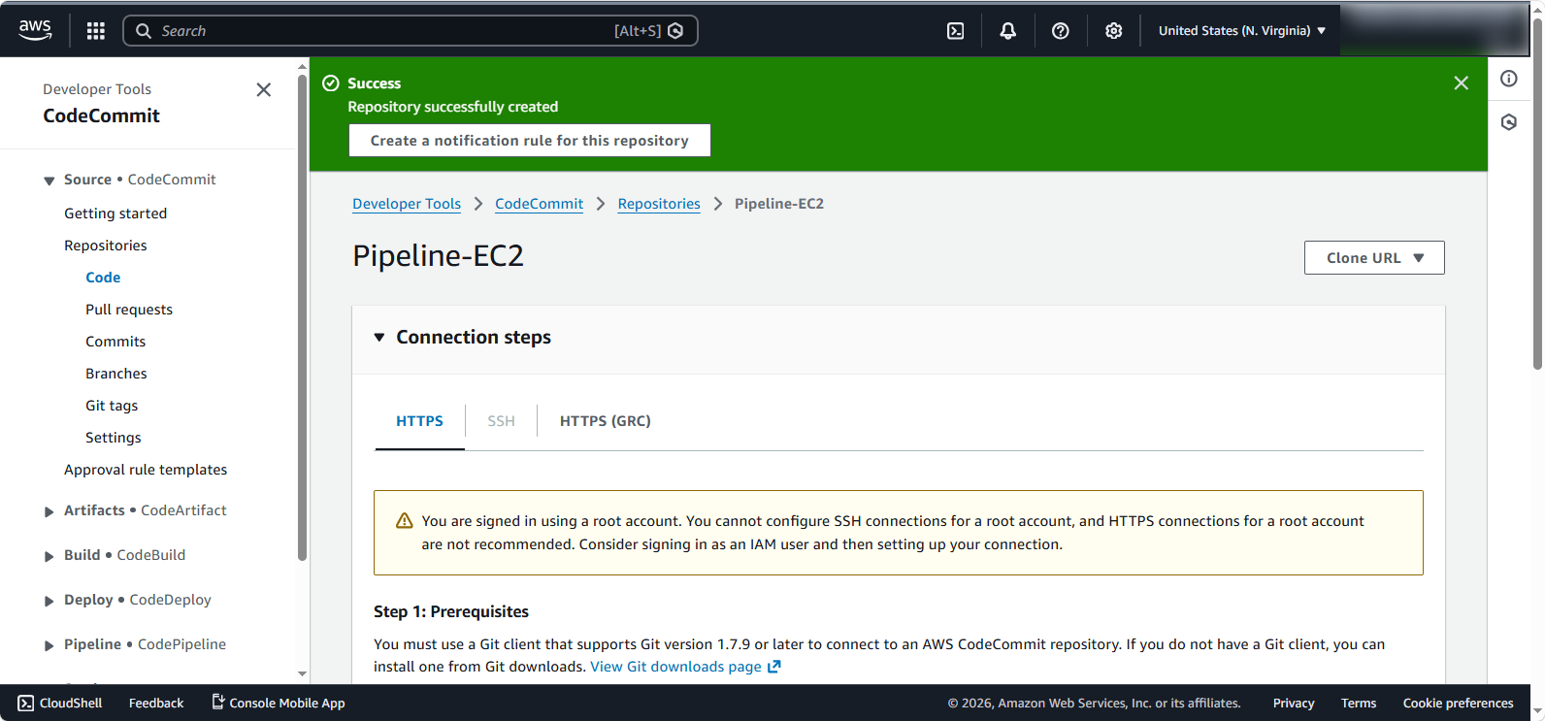Screen dimensions: 1545x721
Task: Open the settings gear menu
Action: 1113,31
